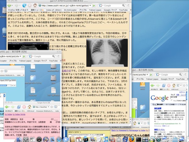Toggle toolbar pill button of the main Firefox window

point(129,1)
